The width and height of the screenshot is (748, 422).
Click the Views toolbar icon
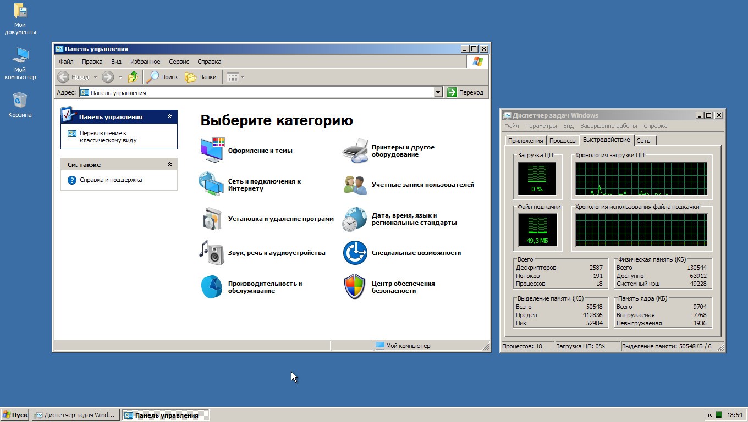pos(233,77)
